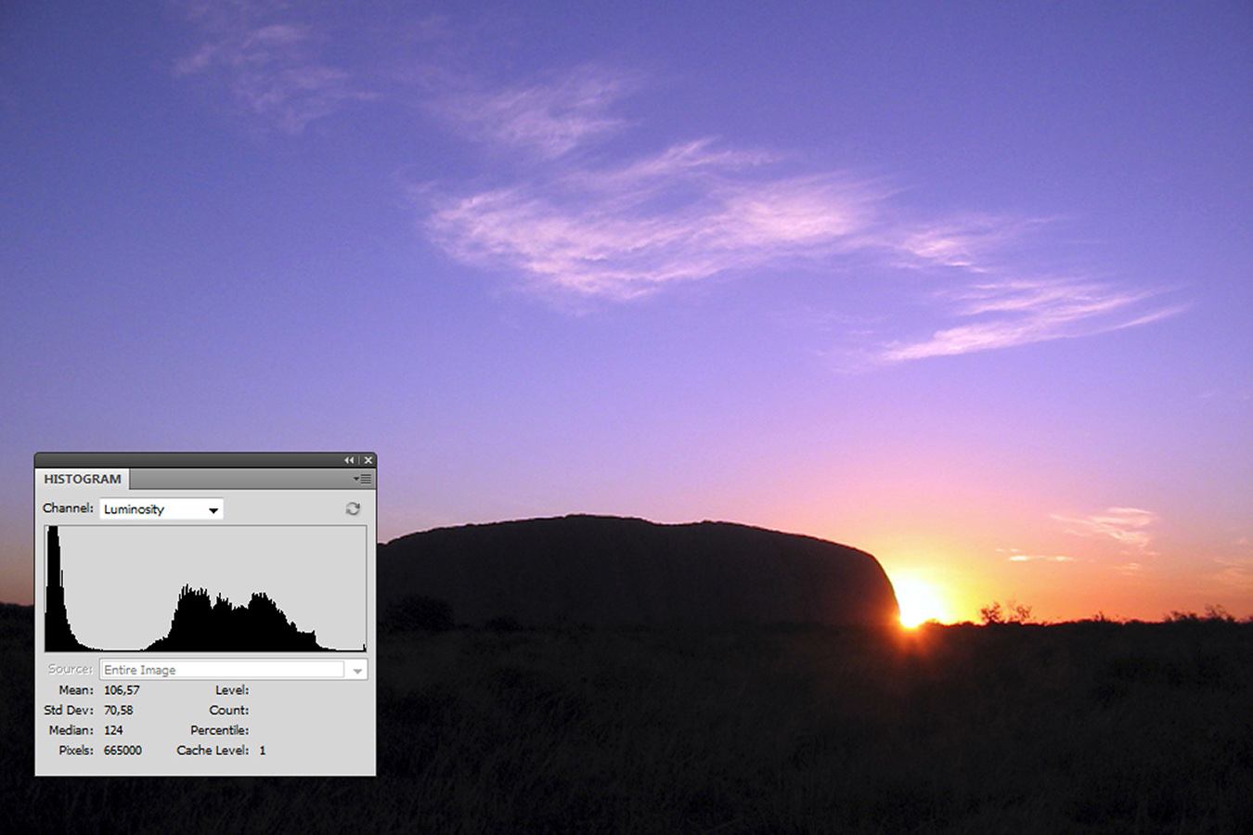This screenshot has height=835, width=1253.
Task: Click the Std Dev value 70,58
Action: coord(118,711)
